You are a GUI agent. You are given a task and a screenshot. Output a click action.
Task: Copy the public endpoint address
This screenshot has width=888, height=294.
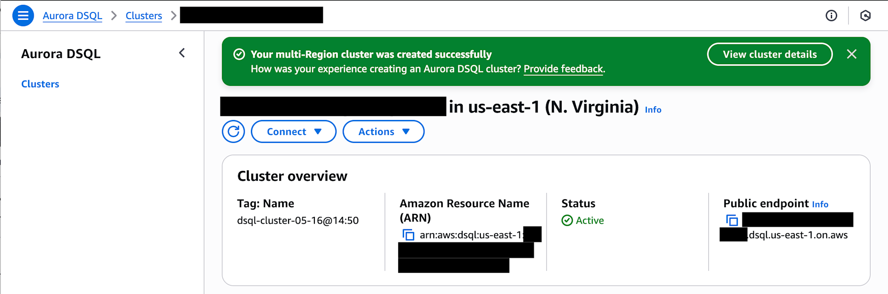(x=732, y=220)
